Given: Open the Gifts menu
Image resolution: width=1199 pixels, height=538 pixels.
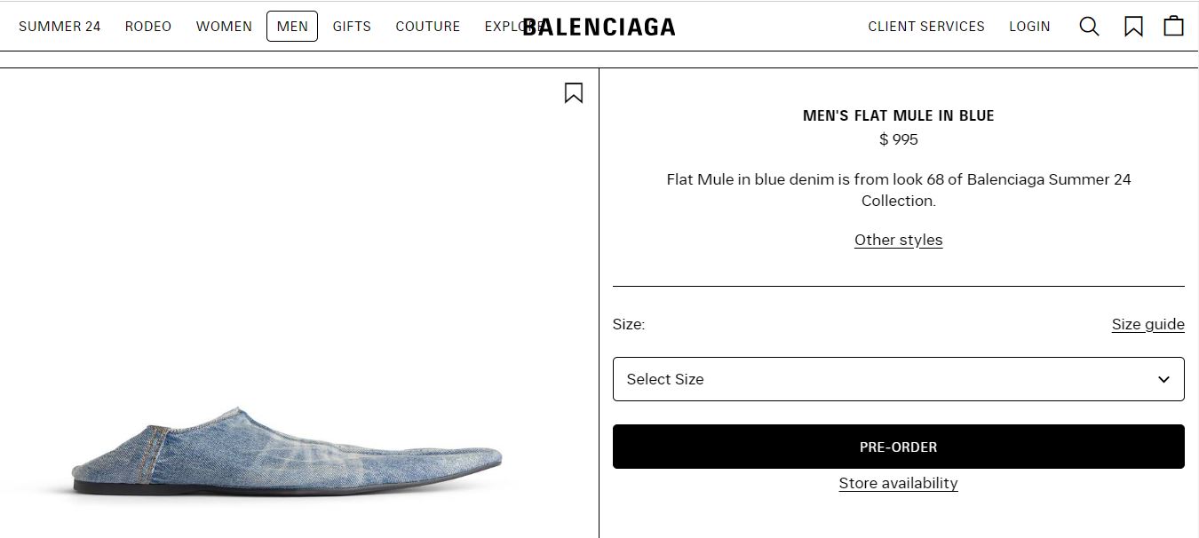Looking at the screenshot, I should click(352, 27).
